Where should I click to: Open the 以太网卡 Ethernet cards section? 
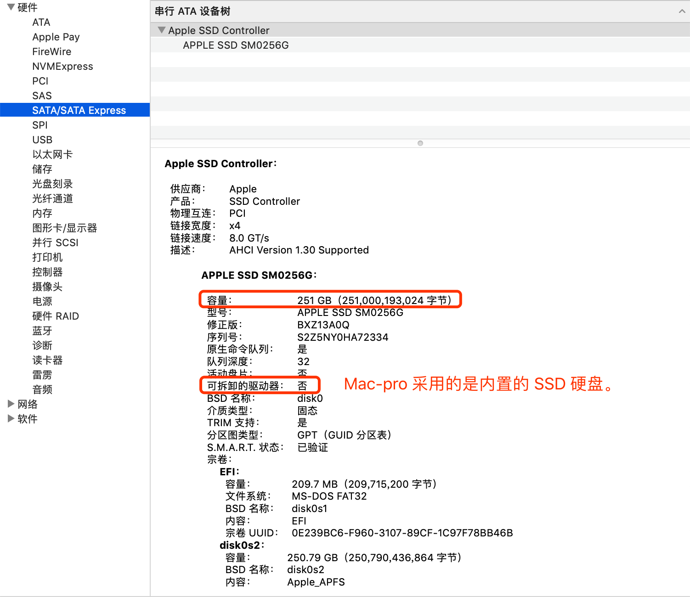[x=52, y=154]
